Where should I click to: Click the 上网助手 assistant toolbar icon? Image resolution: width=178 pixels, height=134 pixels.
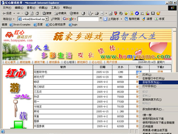[111, 19]
